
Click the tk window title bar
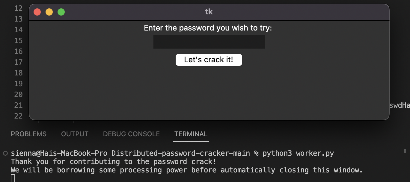point(209,12)
